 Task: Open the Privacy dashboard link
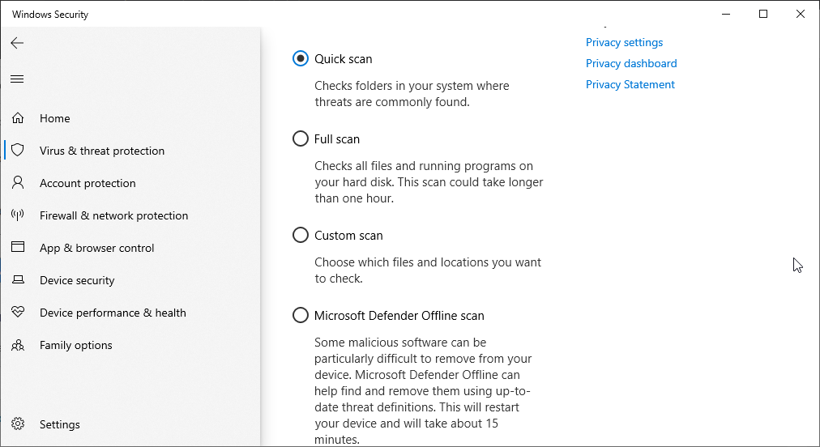tap(631, 63)
